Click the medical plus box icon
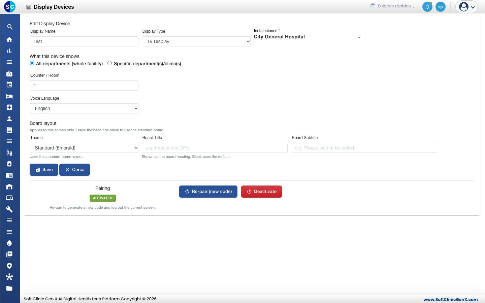 (9, 107)
